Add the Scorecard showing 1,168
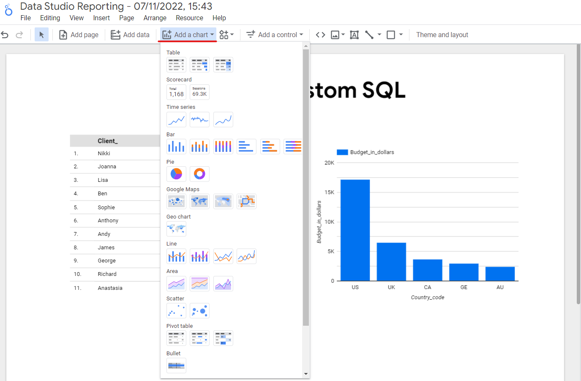The image size is (581, 381). click(176, 92)
